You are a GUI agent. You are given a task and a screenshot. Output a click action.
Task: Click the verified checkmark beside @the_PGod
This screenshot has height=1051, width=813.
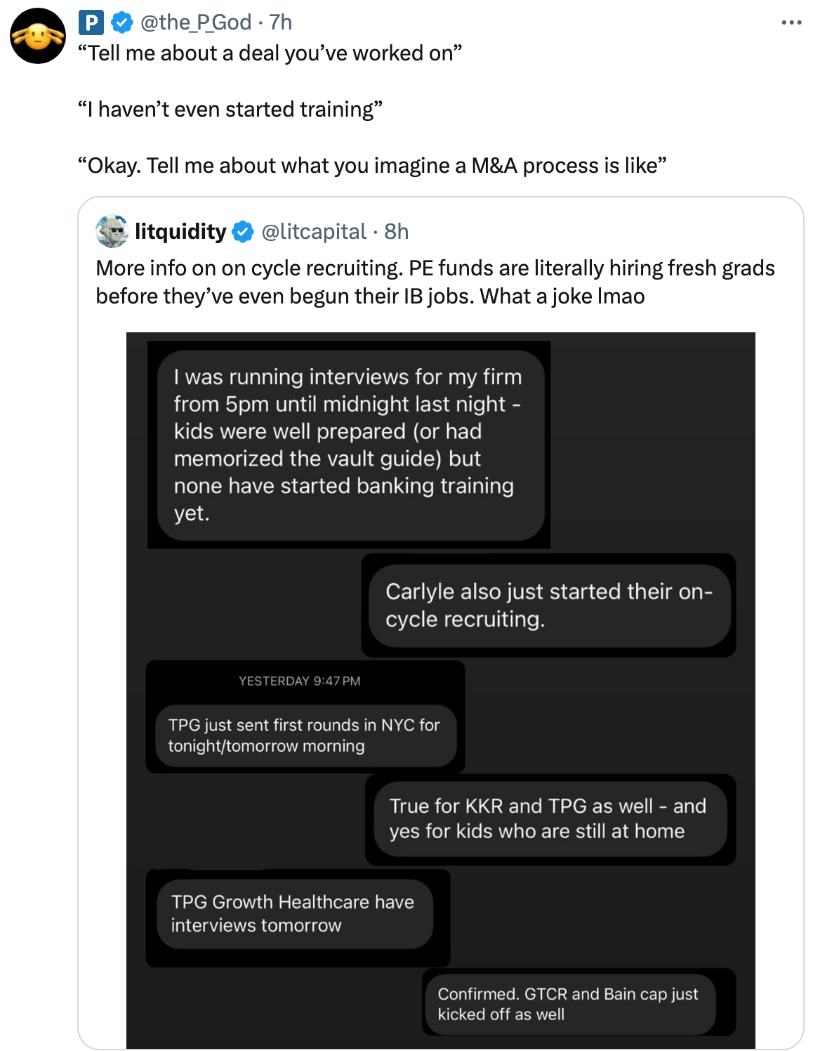[122, 23]
